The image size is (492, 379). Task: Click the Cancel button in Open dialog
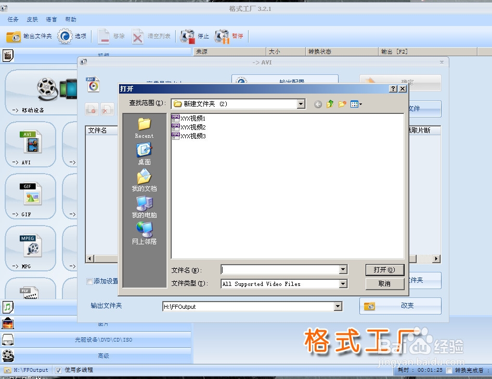[385, 284]
